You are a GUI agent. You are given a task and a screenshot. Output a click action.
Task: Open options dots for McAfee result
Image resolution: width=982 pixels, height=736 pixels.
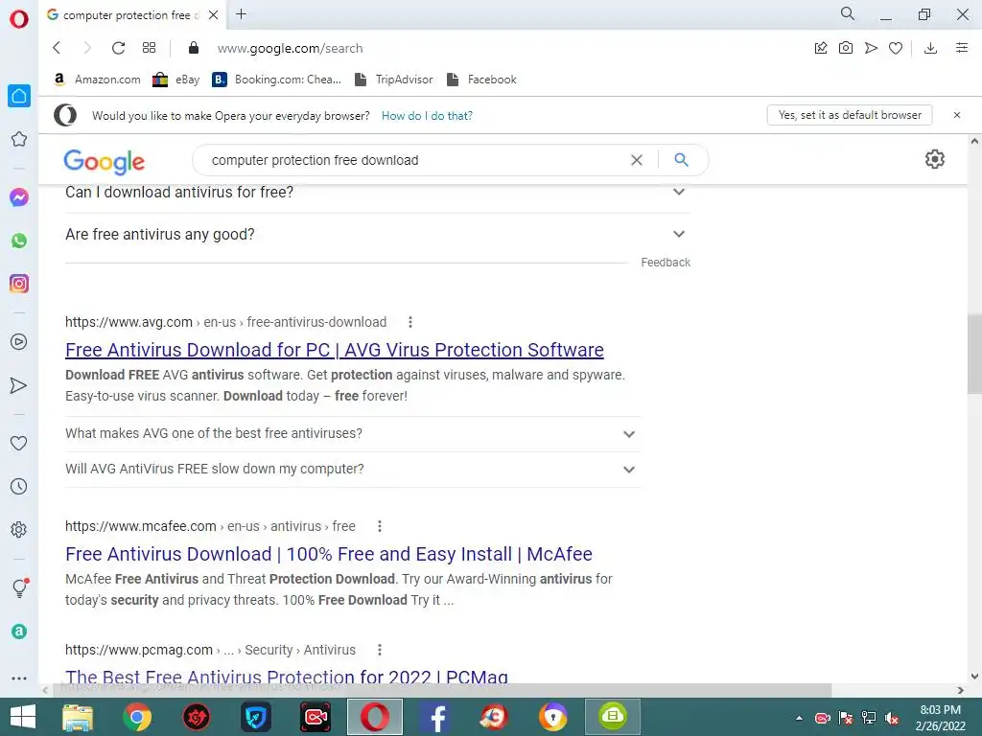(380, 526)
